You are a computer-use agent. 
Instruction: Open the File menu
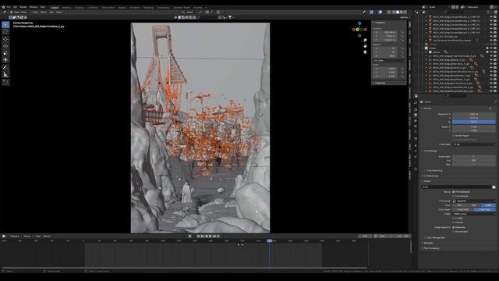tap(9, 7)
